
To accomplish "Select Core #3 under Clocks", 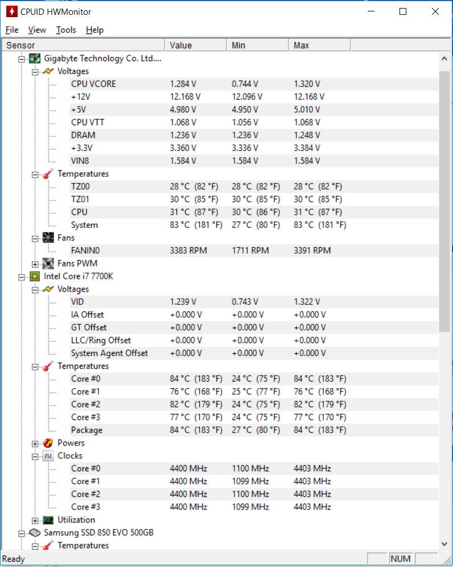I will tap(254, 507).
